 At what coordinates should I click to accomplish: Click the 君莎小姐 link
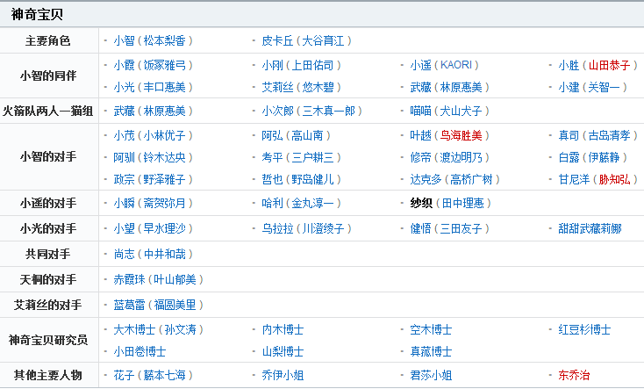[431, 376]
